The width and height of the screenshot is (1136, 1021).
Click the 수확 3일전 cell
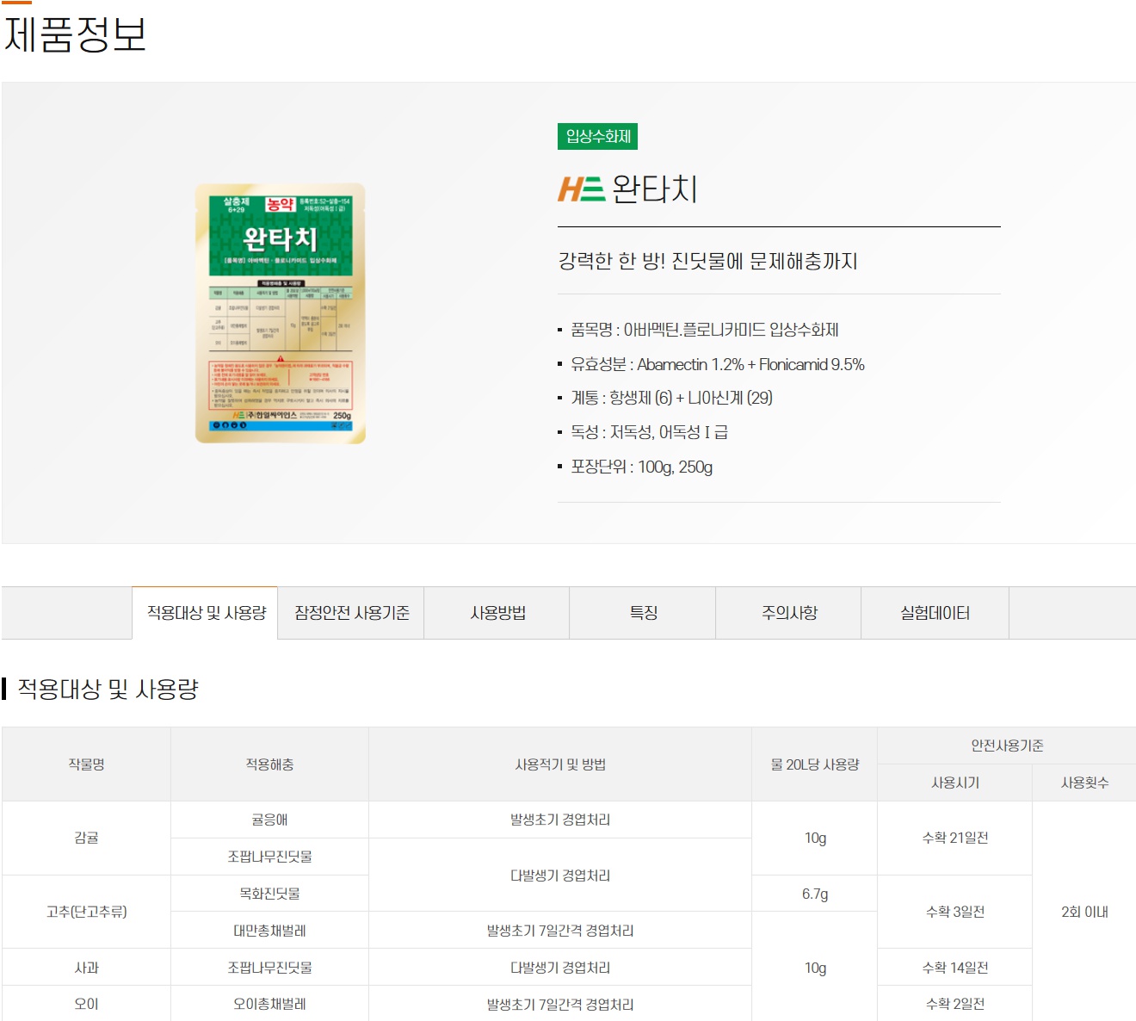[955, 912]
